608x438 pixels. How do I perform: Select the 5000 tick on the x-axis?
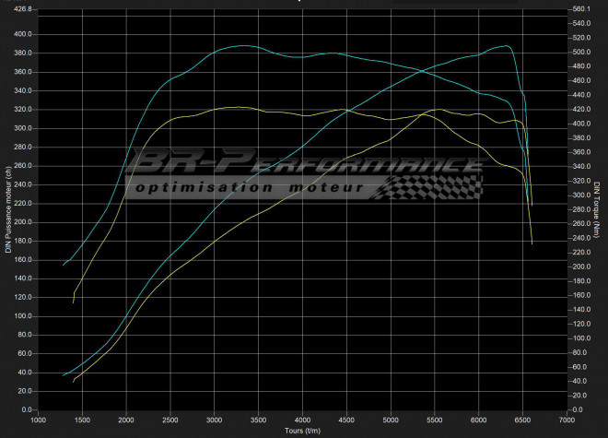click(391, 420)
